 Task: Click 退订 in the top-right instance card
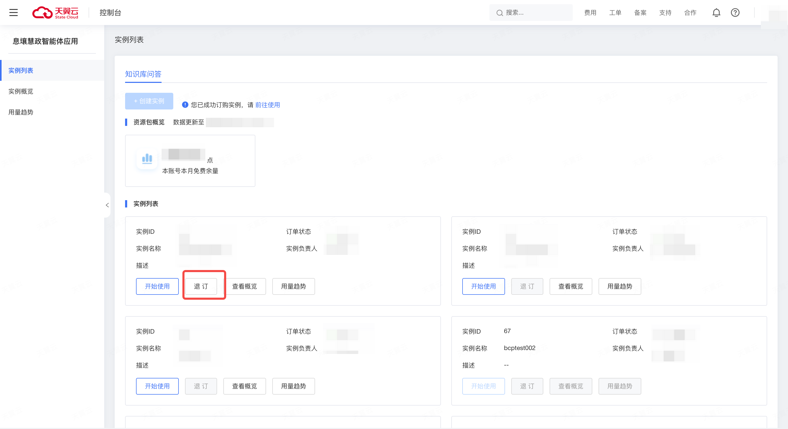tap(527, 286)
